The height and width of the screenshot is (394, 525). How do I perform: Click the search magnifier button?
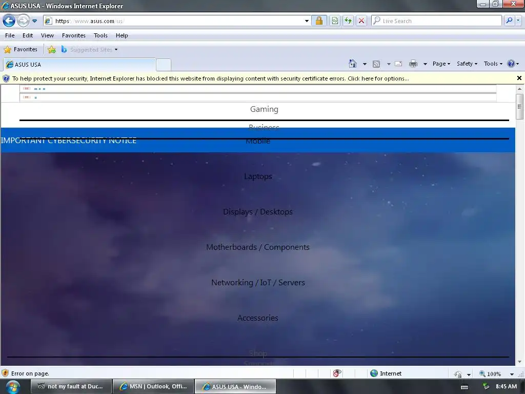pos(509,21)
